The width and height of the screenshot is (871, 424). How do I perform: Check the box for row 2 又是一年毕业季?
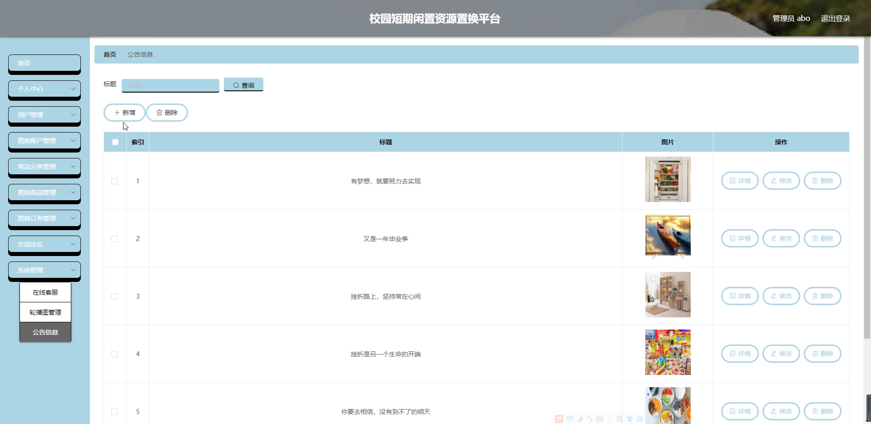114,239
